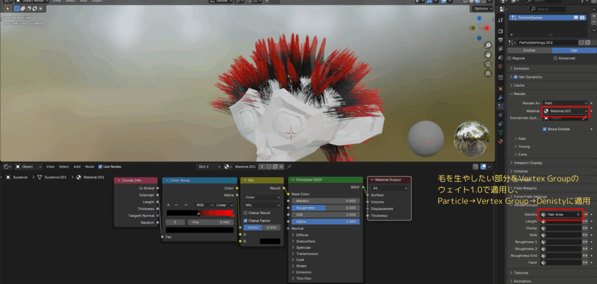
Task: Negate the Length vertex group effect
Action: click(585, 222)
